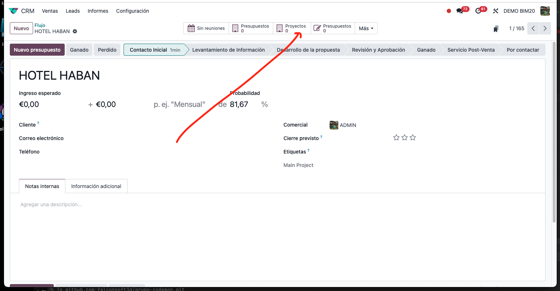Mark opportunity as Perdido
This screenshot has height=291, width=560.
point(107,50)
